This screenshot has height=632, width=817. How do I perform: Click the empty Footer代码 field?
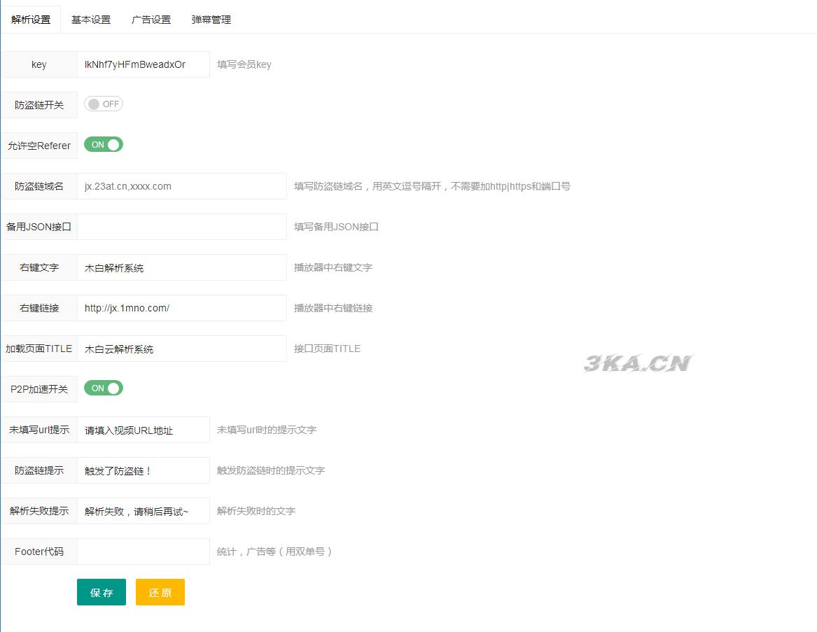coord(144,551)
